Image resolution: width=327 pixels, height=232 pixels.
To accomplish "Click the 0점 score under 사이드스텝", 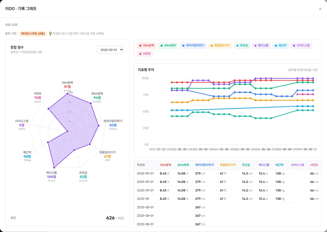I will point(22,125).
